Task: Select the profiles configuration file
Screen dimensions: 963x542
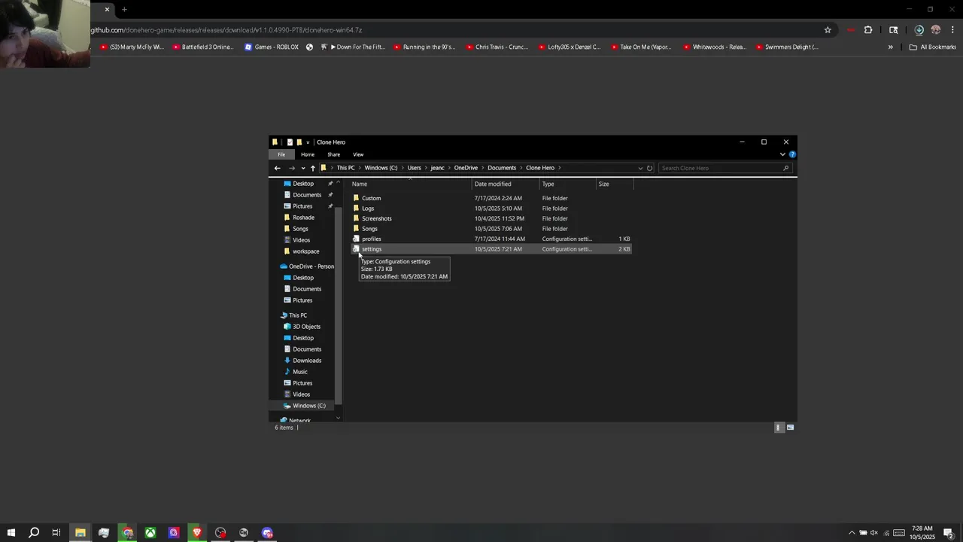Action: tap(371, 239)
